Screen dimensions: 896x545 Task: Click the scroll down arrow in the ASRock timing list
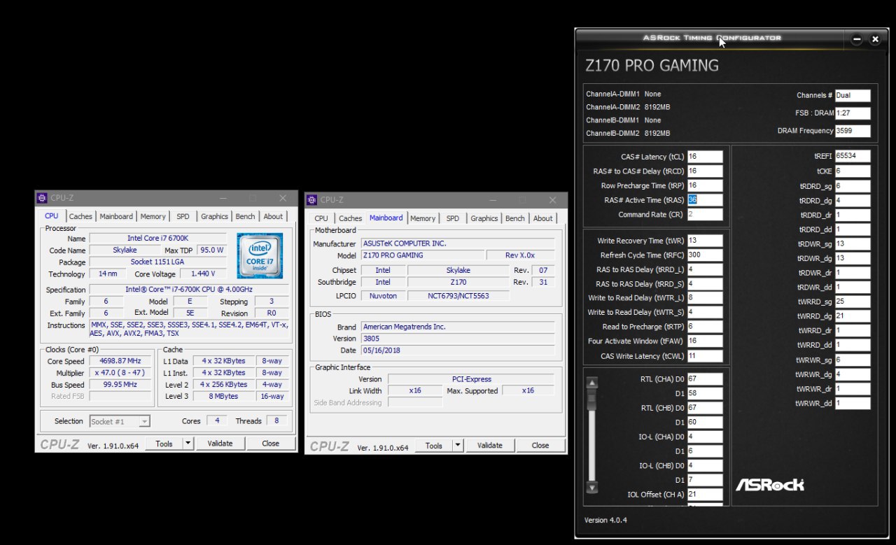592,487
